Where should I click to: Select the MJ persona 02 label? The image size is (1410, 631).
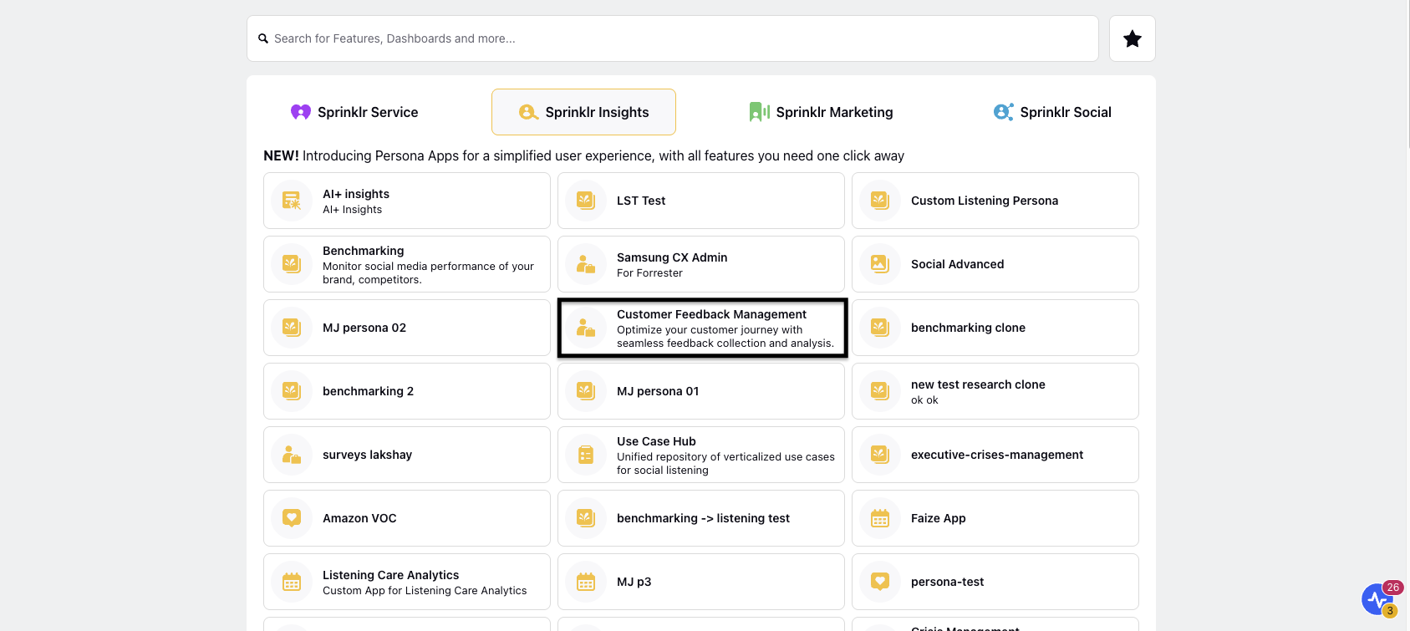[x=364, y=328]
